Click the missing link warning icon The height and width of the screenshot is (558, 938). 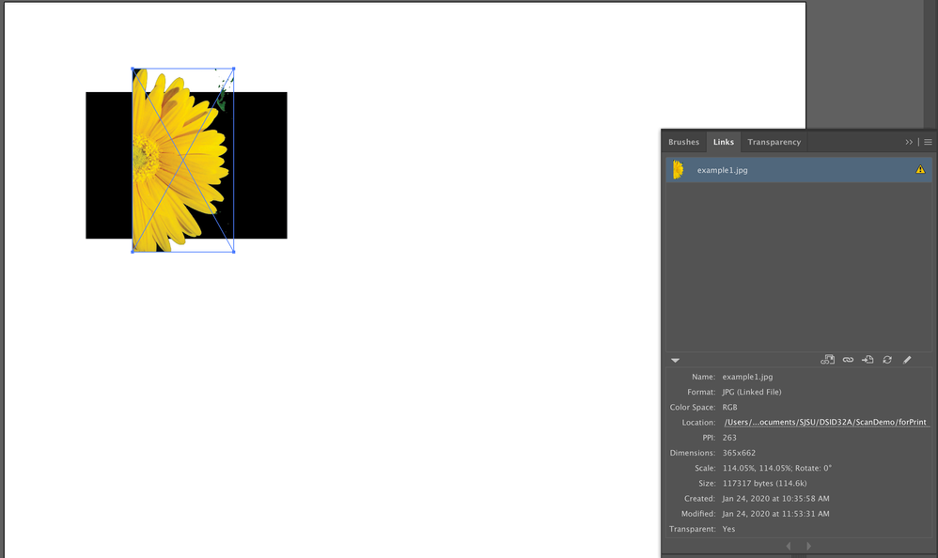[920, 170]
